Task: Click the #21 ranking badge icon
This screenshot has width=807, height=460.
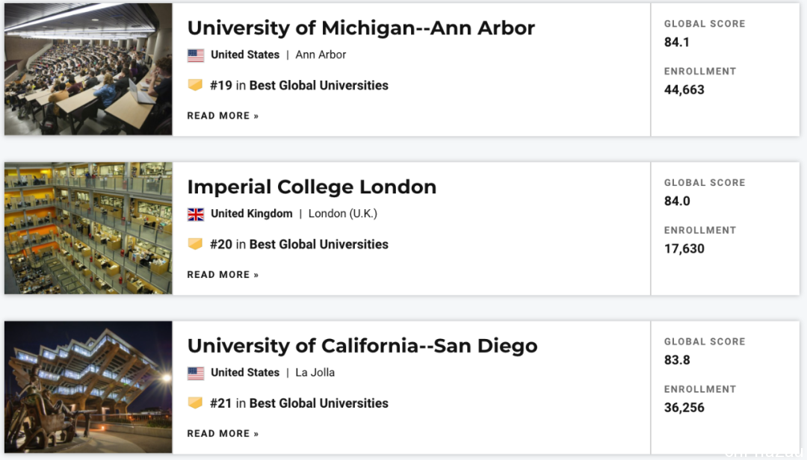Action: point(195,403)
